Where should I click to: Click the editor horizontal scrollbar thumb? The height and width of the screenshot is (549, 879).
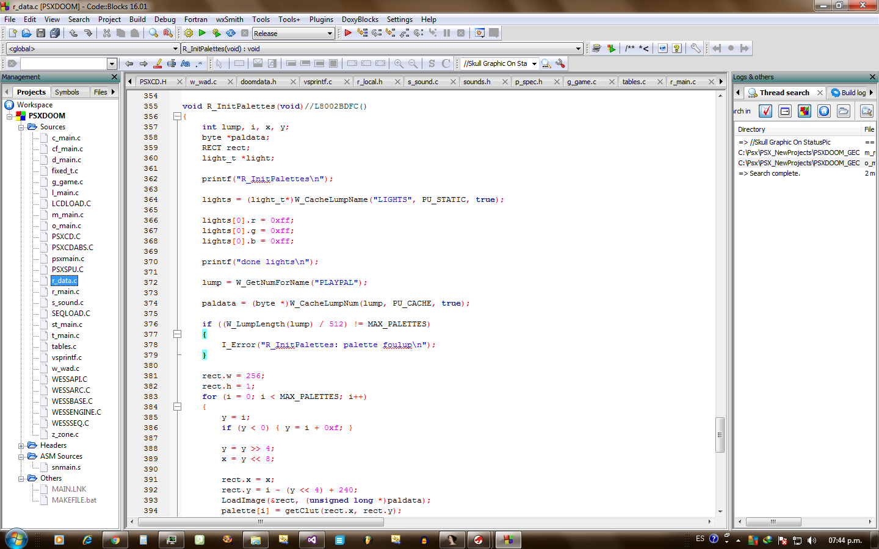(x=261, y=522)
